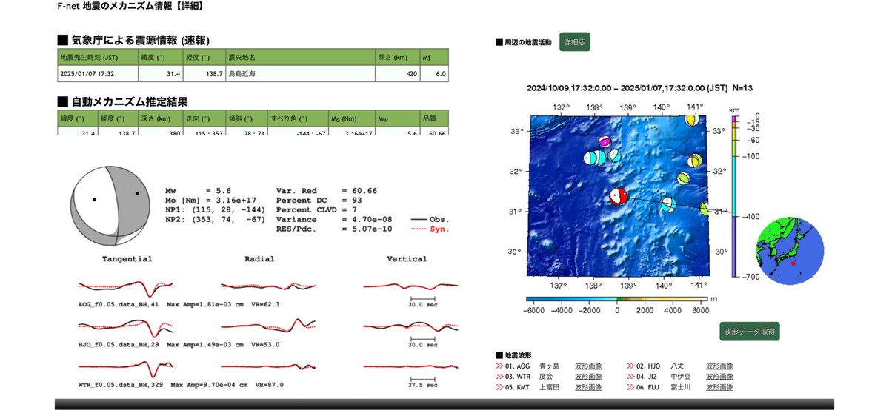The height and width of the screenshot is (410, 889).
Task: Click the 震央地名 column header
Action: [x=299, y=57]
